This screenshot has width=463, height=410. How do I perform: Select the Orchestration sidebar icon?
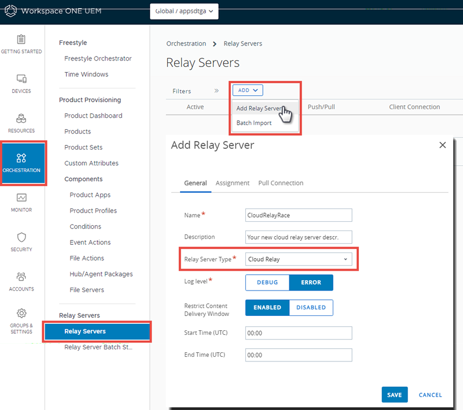21,158
